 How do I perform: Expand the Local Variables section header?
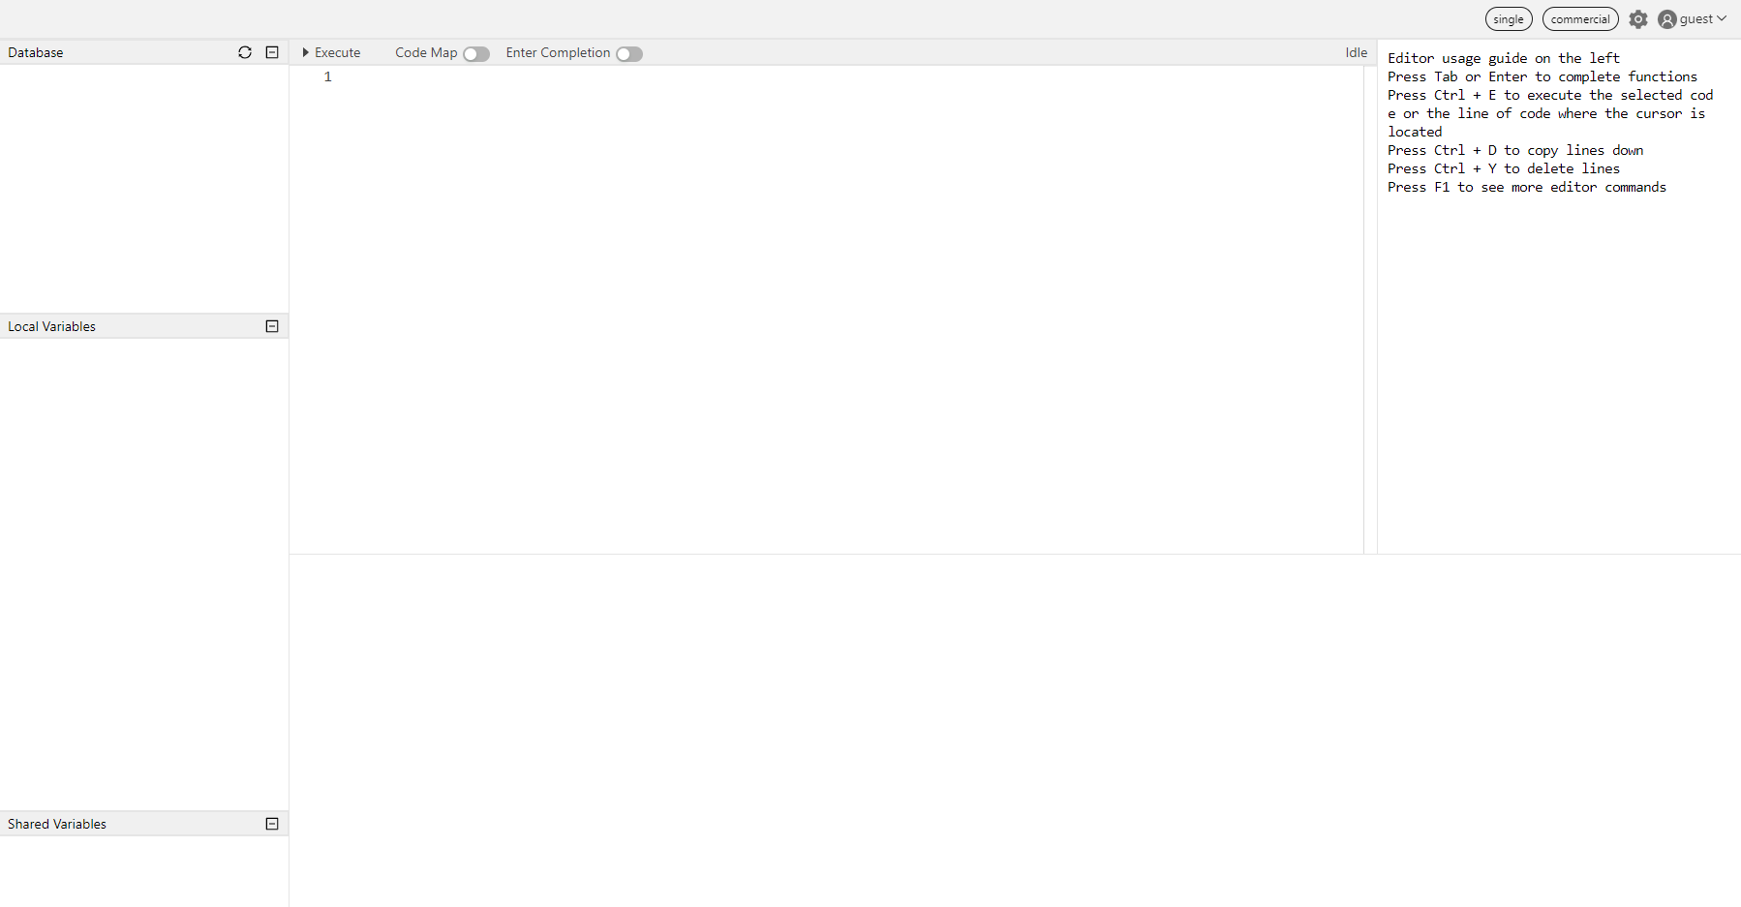(x=51, y=325)
